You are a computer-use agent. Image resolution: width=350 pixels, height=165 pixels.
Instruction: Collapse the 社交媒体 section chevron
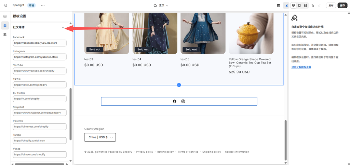click(63, 27)
